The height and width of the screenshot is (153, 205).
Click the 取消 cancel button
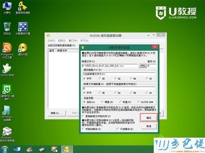coord(149,126)
